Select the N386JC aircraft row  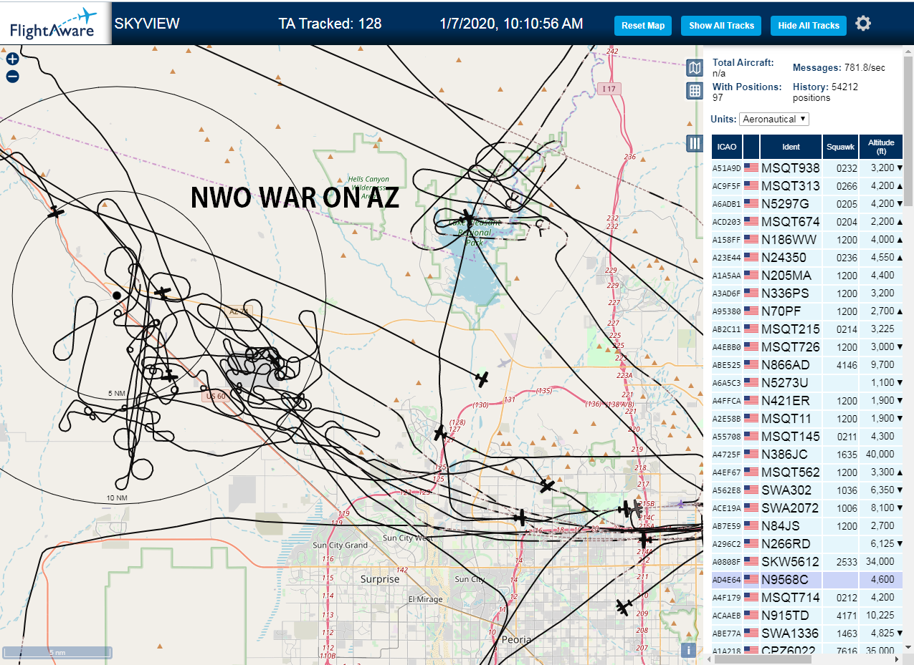click(808, 455)
